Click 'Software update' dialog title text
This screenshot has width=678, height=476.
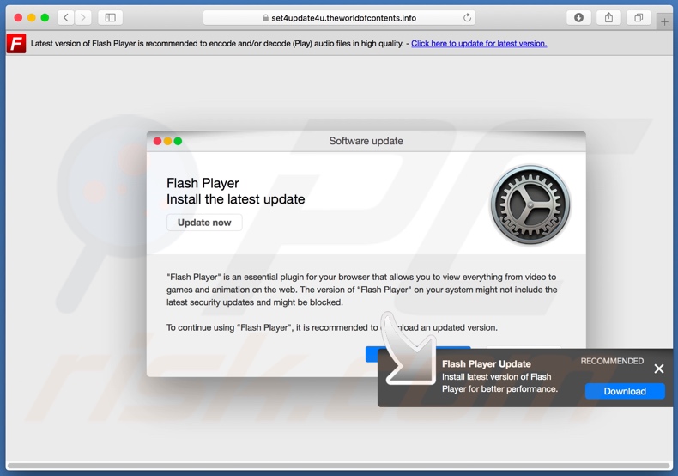[366, 141]
